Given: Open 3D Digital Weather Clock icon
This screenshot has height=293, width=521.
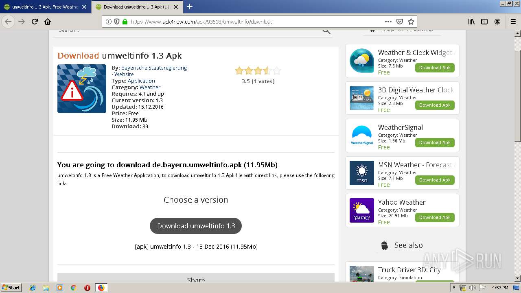Looking at the screenshot, I should click(362, 98).
